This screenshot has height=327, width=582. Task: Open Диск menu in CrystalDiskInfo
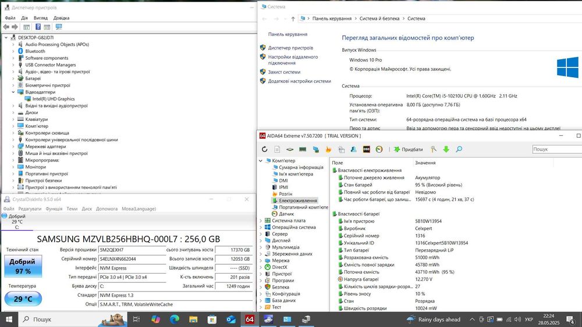click(87, 209)
